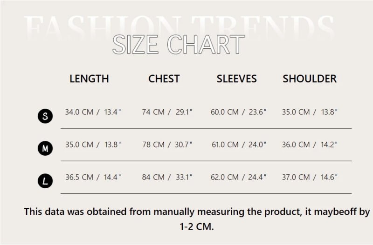The width and height of the screenshot is (373, 245).
Task: Select the CHEST column header
Action: click(164, 79)
